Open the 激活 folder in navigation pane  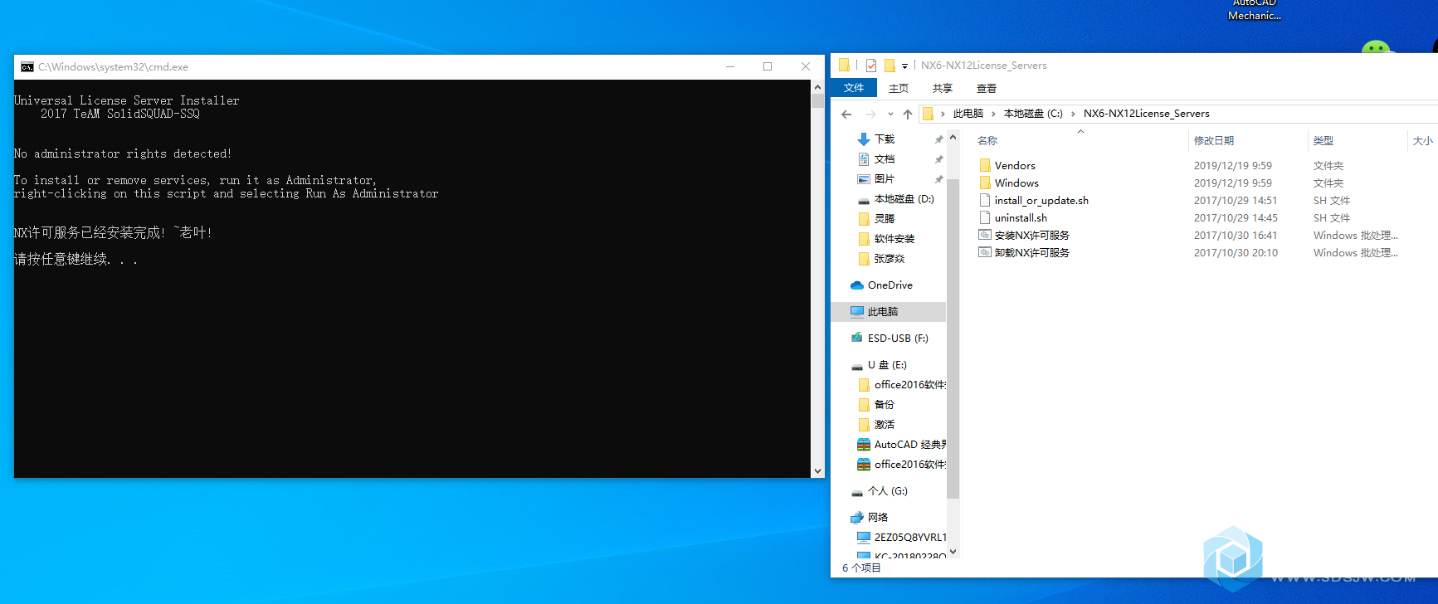(x=885, y=425)
